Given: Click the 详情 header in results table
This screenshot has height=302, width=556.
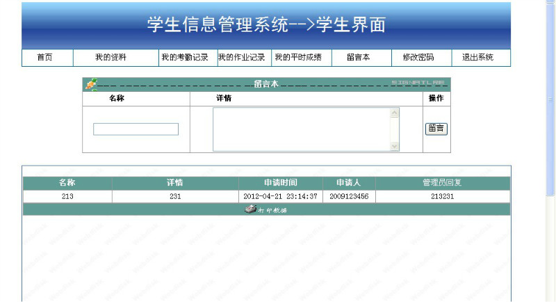Looking at the screenshot, I should click(x=175, y=183).
